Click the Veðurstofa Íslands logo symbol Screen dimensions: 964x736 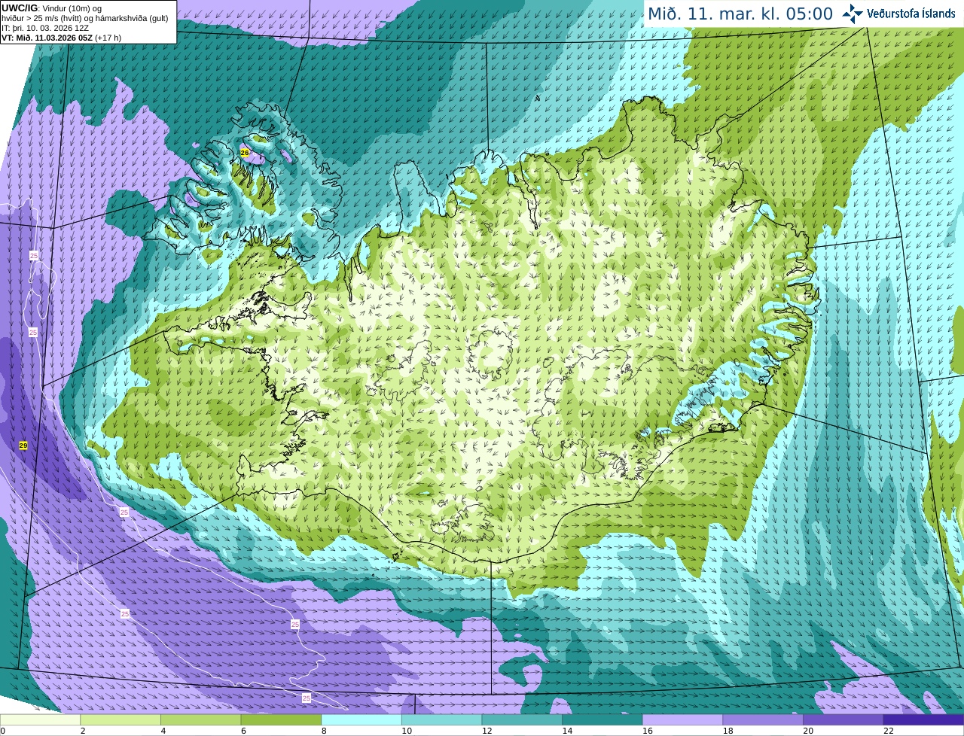[x=853, y=14]
